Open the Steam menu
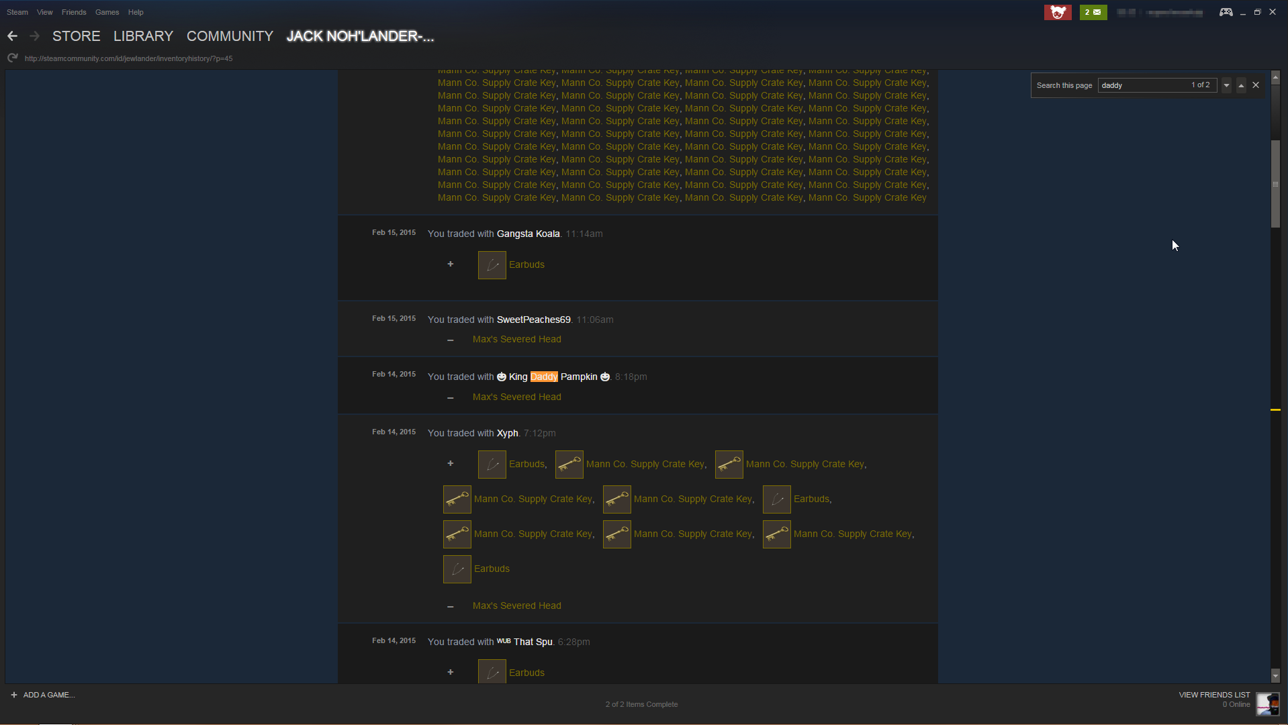Screen dimensions: 1288x725 tap(17, 12)
